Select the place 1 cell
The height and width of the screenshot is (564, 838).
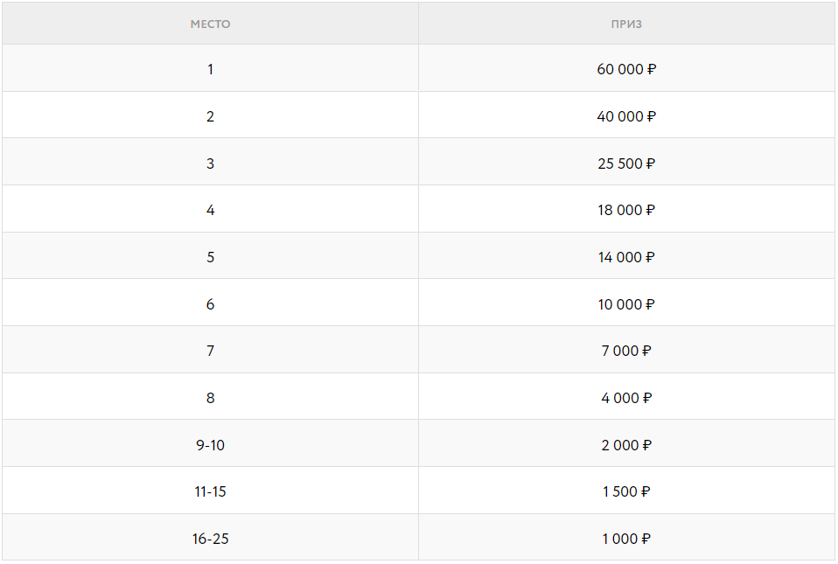point(210,69)
